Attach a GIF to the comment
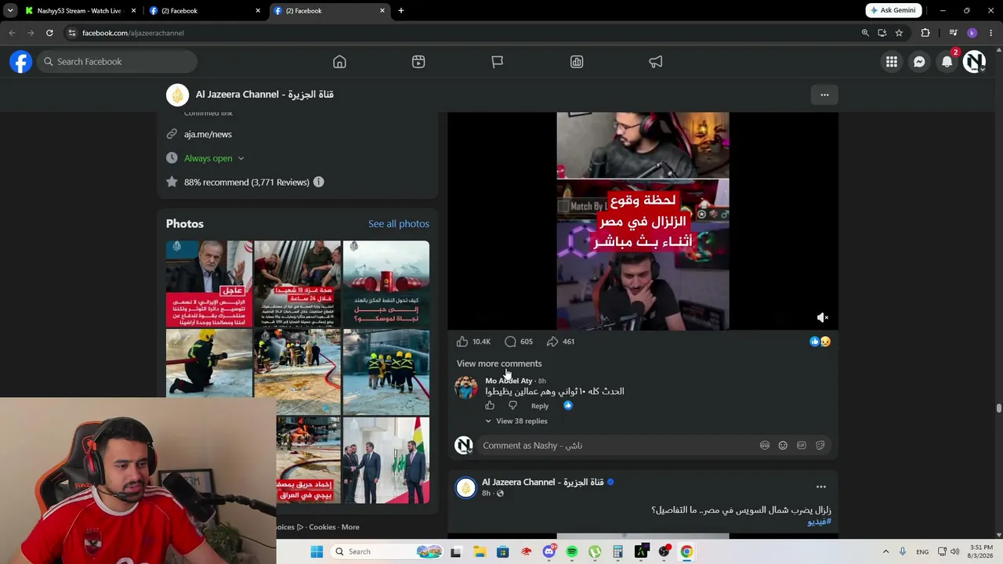Viewport: 1003px width, 564px height. point(801,446)
